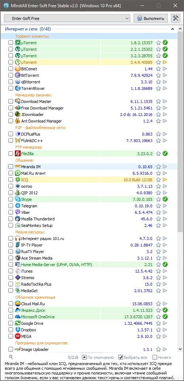184x381 pixels.
Task: Tick the BitComet checkbox
Action: coord(11,69)
